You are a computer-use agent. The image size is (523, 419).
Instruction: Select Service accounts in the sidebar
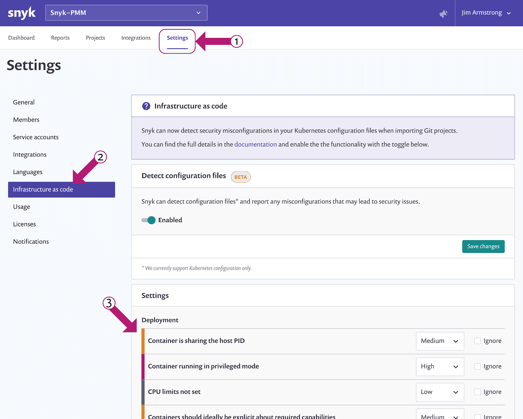tap(36, 137)
